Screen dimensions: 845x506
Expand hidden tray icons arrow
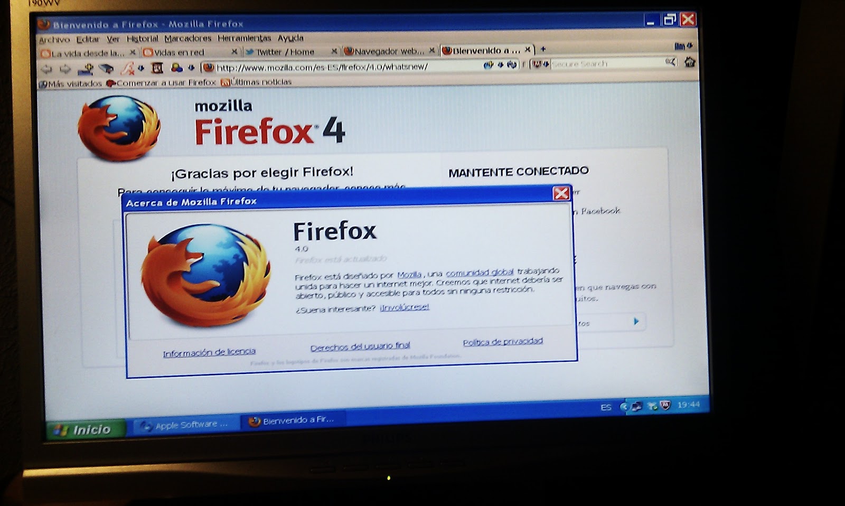(624, 407)
